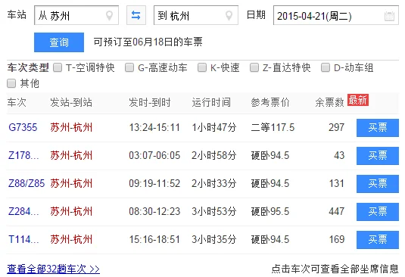Viewport: 405px width, 277px height.
Task: Click duration 3小时53分
Action: point(214,211)
